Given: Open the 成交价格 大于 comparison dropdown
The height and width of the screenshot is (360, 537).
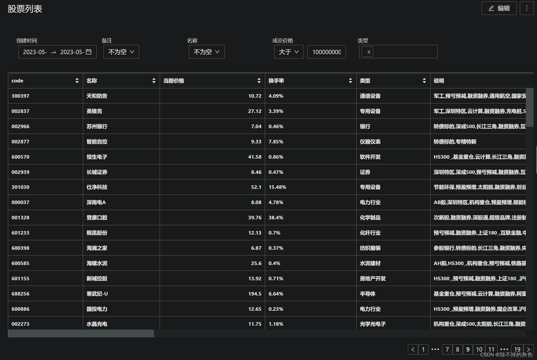Looking at the screenshot, I should (289, 52).
